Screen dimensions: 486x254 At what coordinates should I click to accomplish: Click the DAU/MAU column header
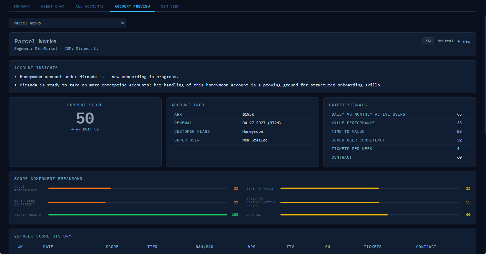point(204,247)
